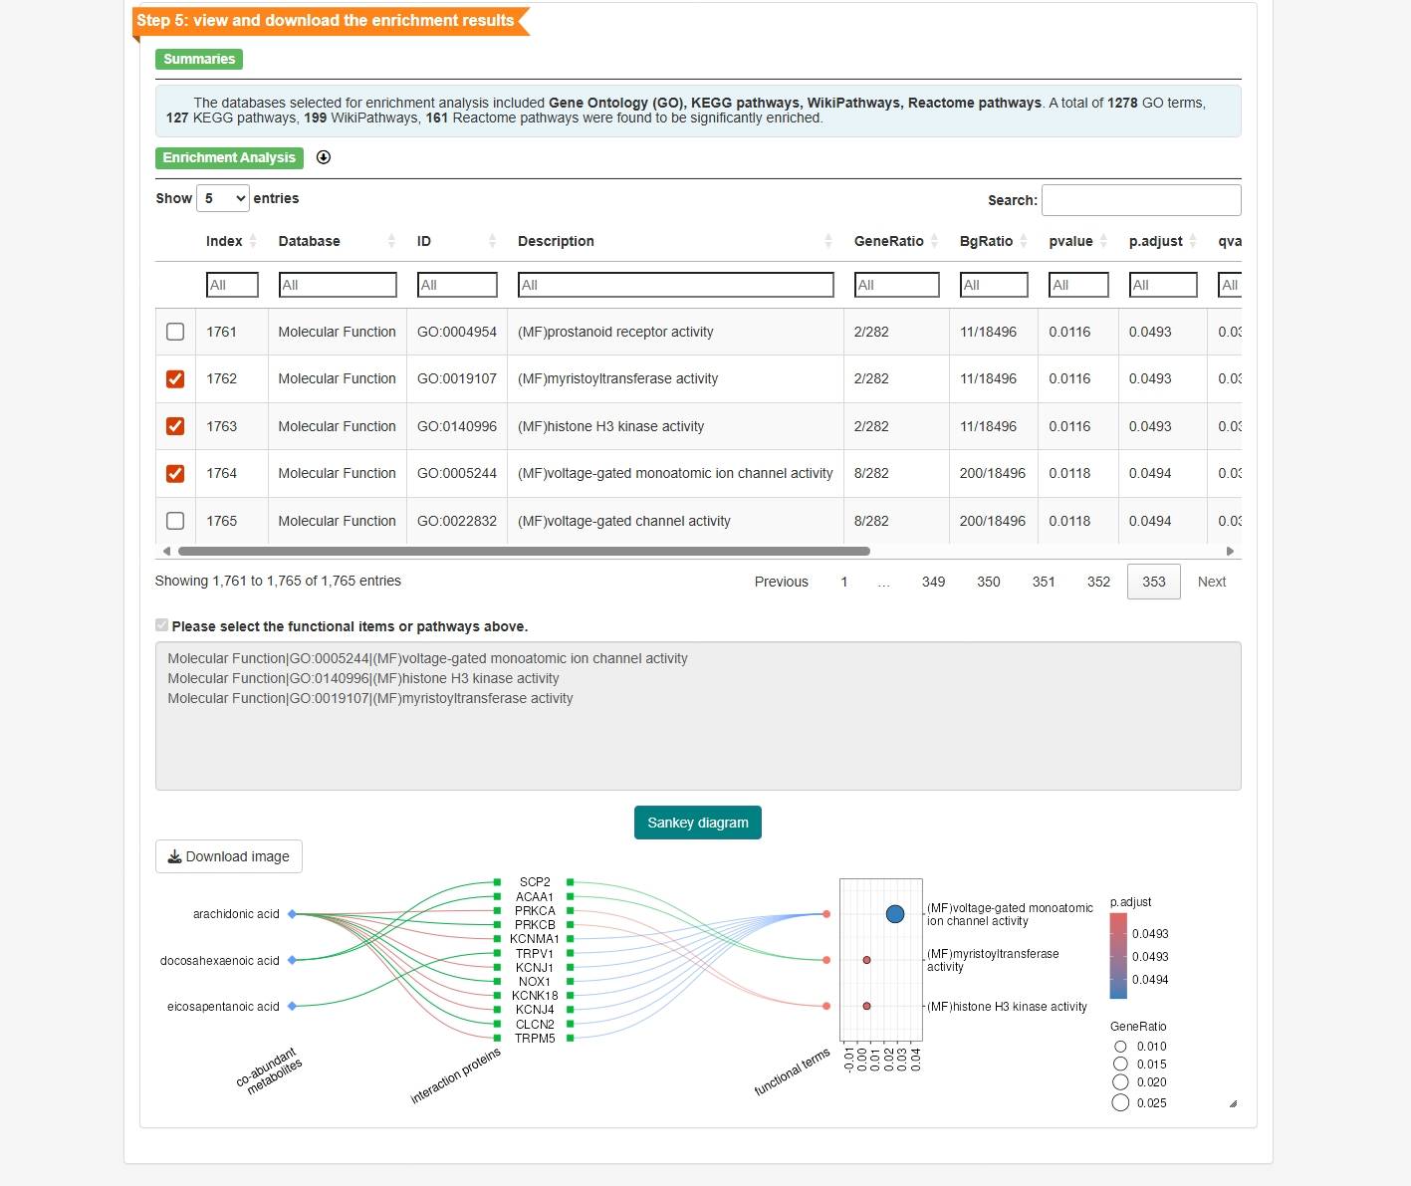
Task: Click right arrow of horizontal table scrollbar
Action: pyautogui.click(x=1231, y=551)
